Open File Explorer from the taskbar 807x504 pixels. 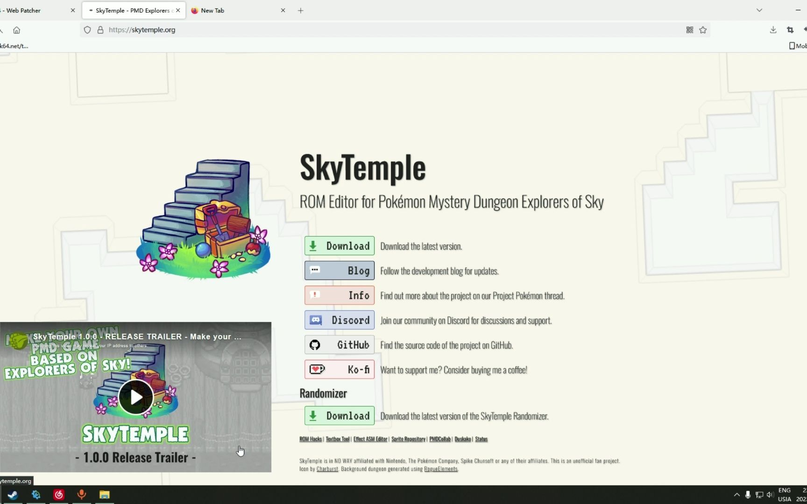coord(105,495)
